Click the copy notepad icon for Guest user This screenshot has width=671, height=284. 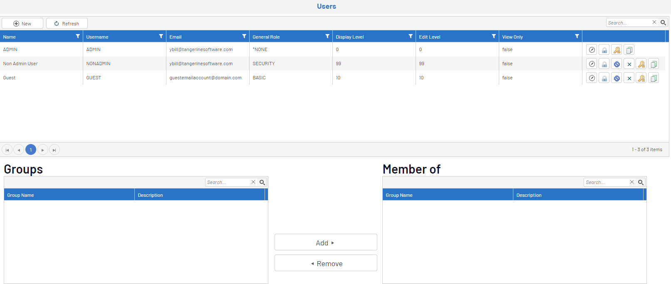coord(654,78)
